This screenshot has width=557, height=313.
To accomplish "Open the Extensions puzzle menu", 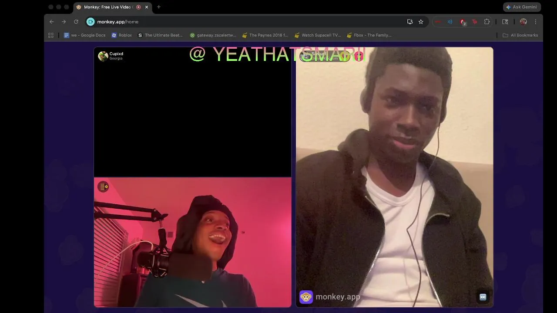I will point(487,22).
